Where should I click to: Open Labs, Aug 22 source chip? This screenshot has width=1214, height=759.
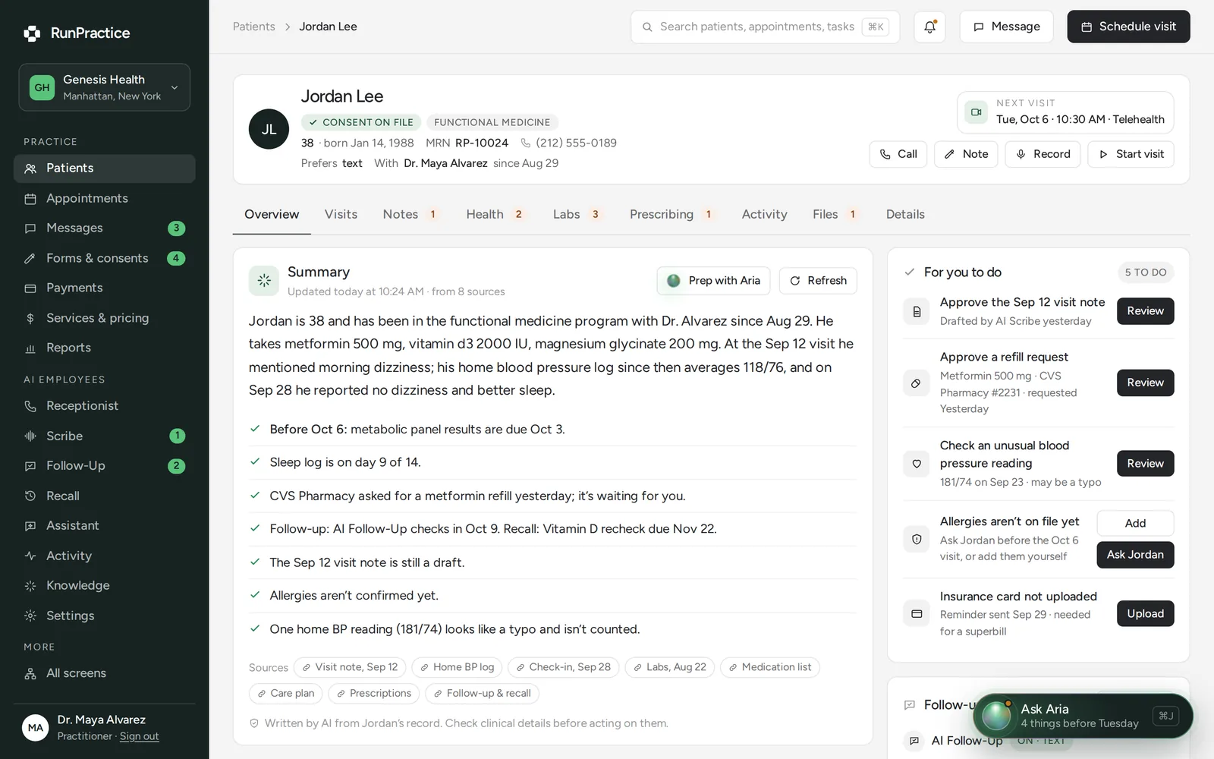point(669,667)
